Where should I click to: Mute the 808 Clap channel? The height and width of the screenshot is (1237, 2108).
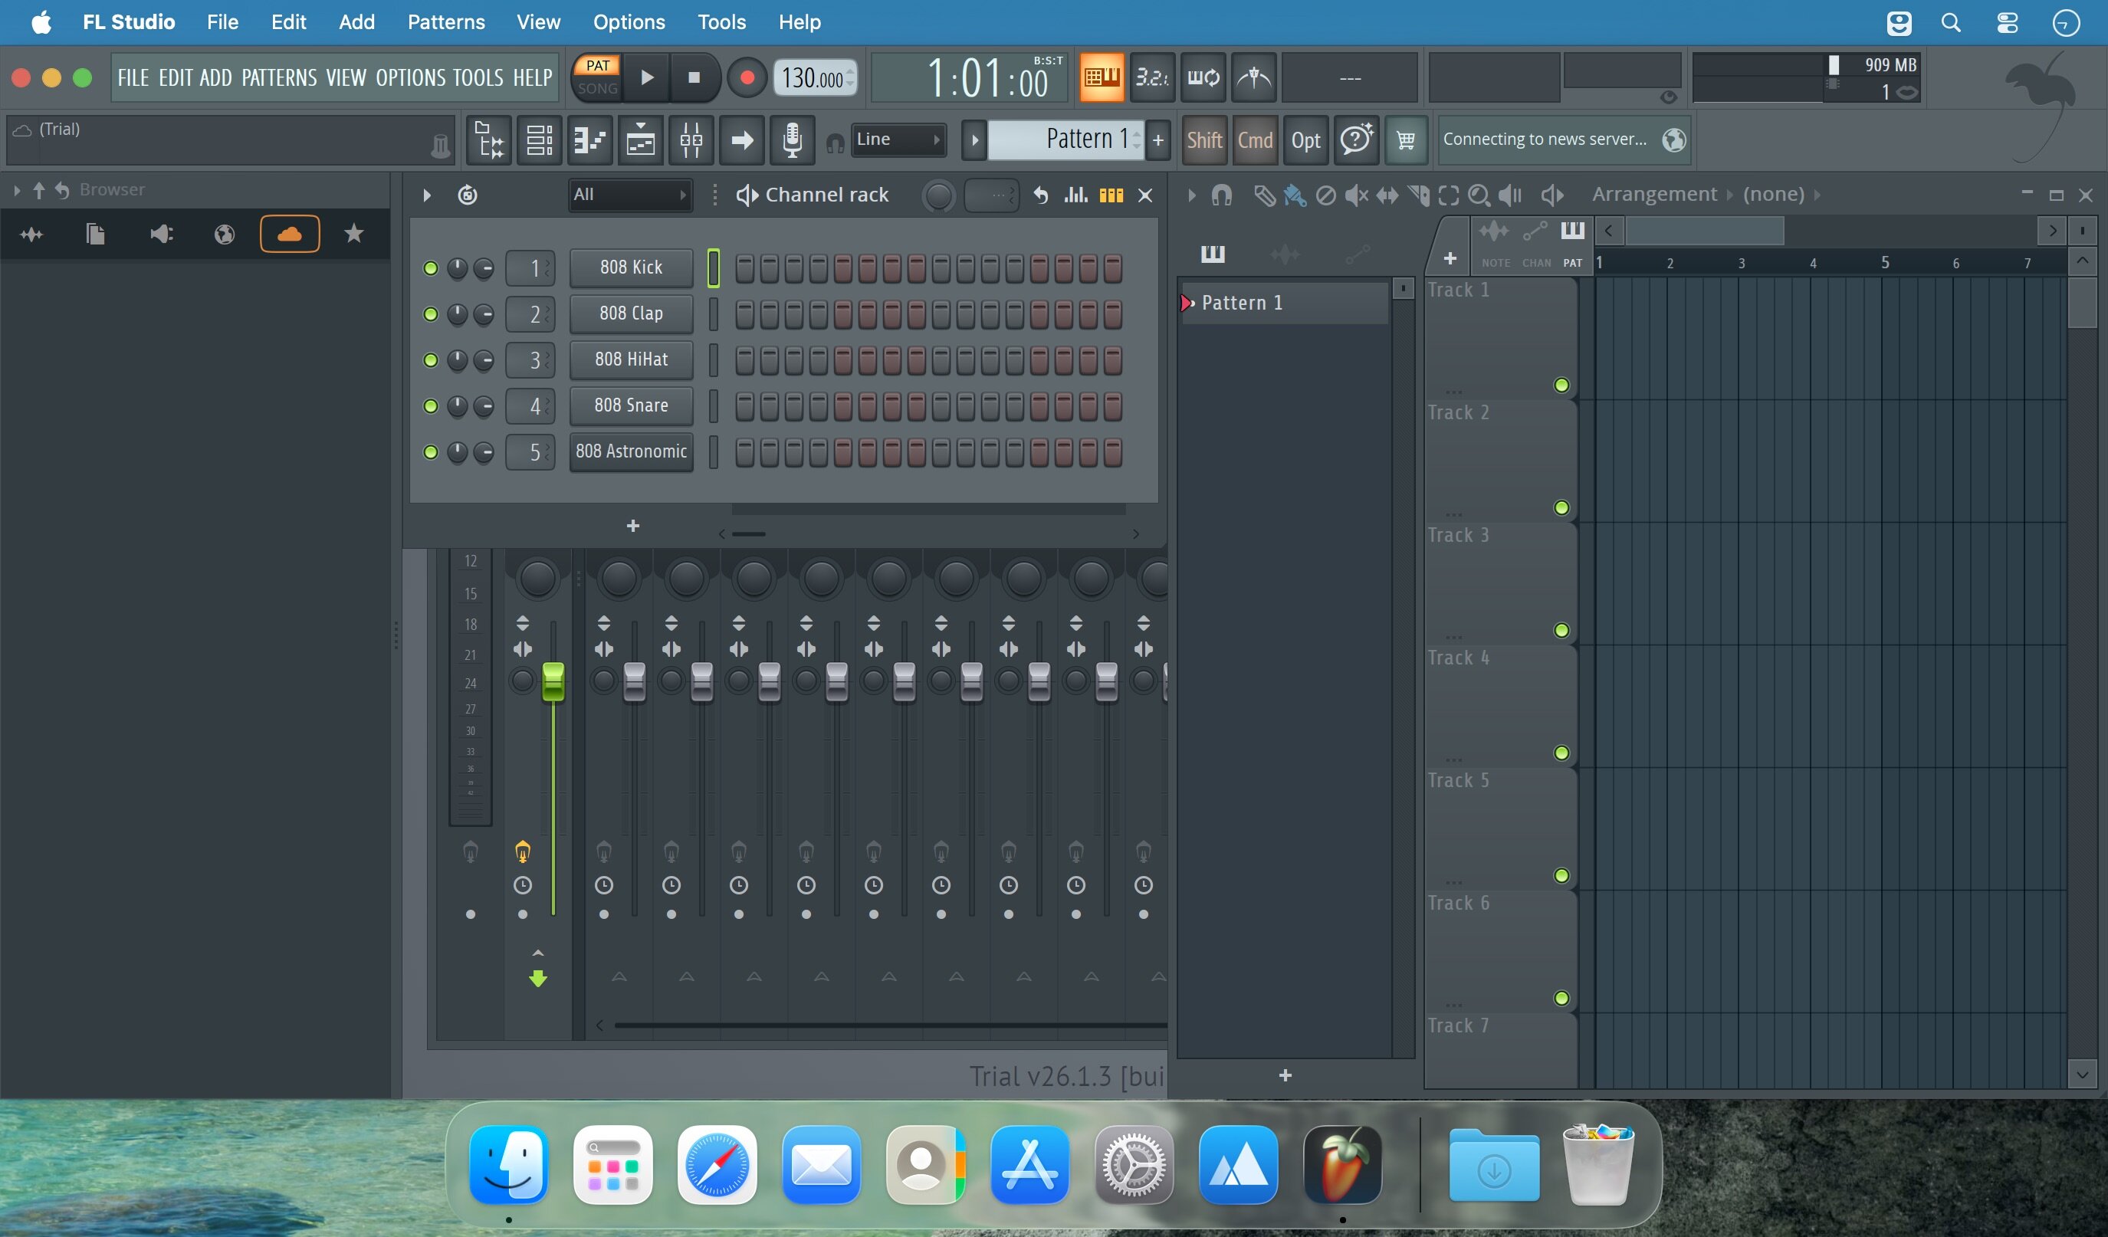pyautogui.click(x=431, y=314)
